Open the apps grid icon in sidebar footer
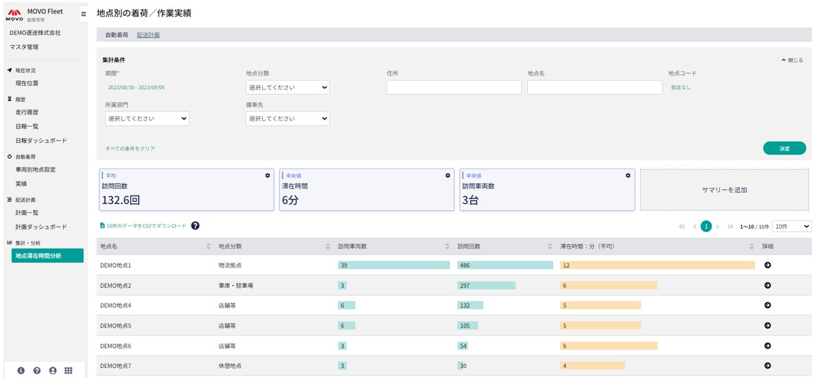 pyautogui.click(x=69, y=371)
